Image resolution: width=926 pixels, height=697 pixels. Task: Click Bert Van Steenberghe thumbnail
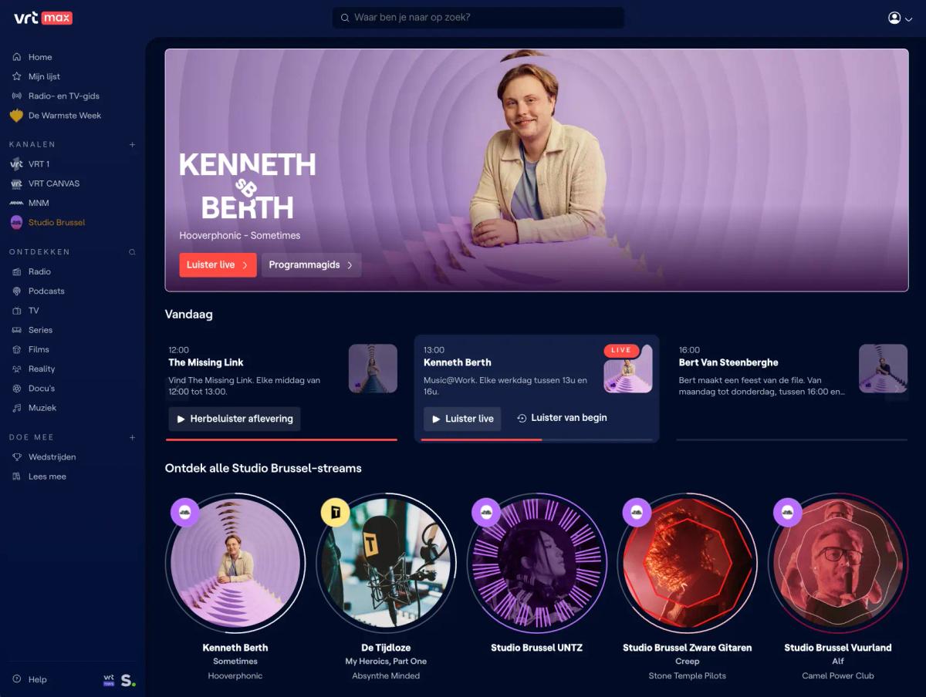coord(883,369)
